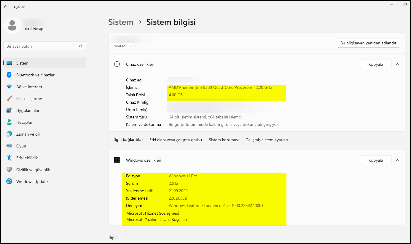Screen dimensions: 411x244
Task: Click the 22621.382 build number
Action: pyautogui.click(x=178, y=198)
